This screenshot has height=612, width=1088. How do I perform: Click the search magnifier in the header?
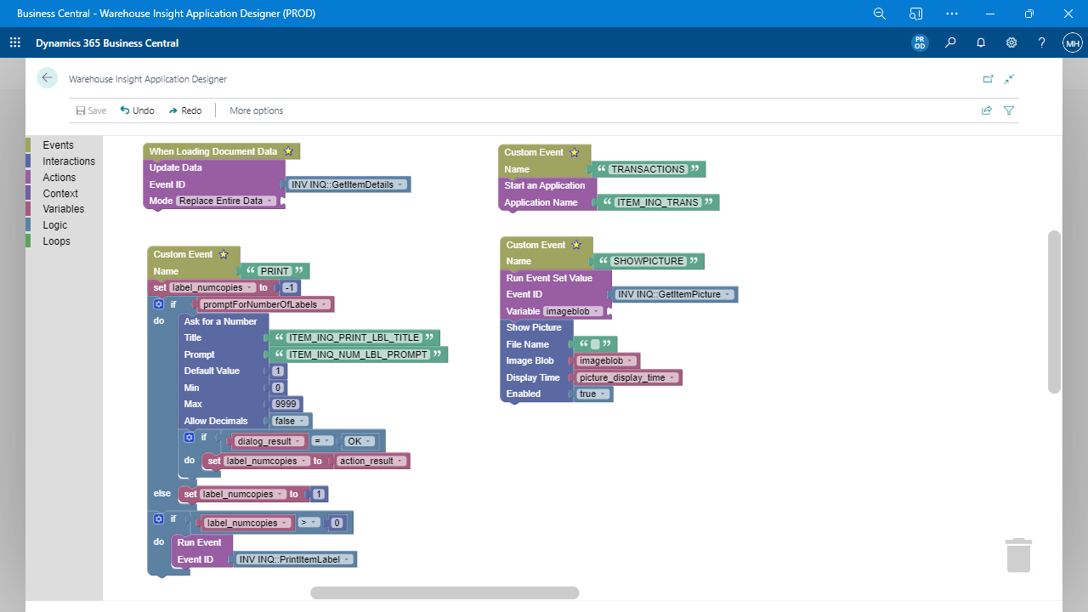(x=950, y=42)
